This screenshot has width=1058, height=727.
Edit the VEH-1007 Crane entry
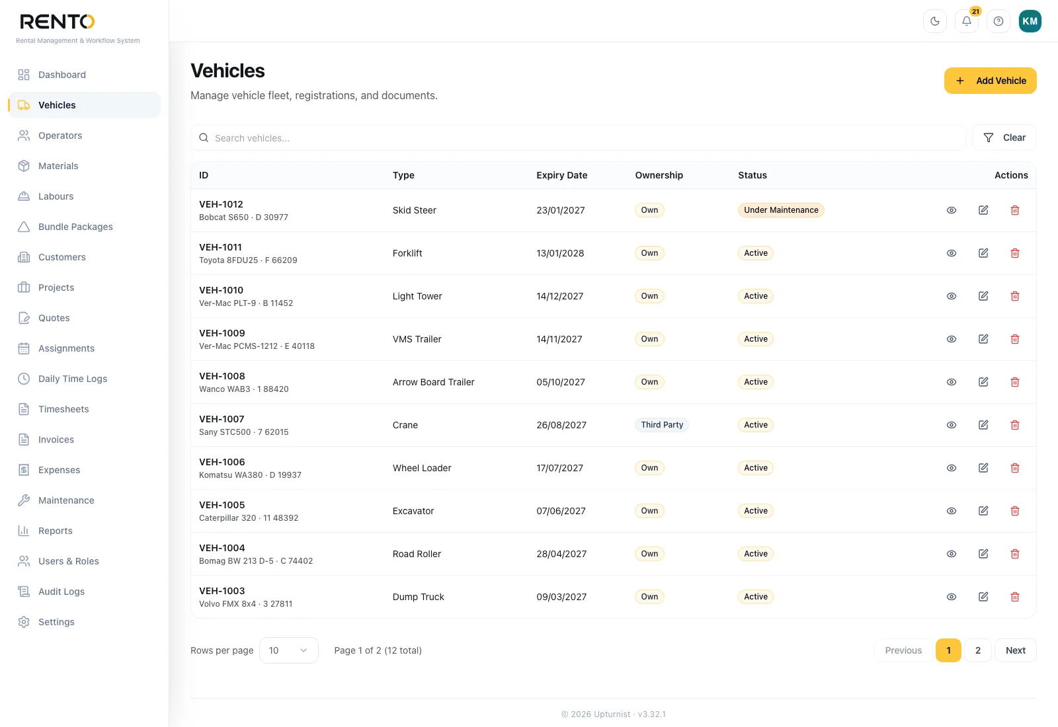(983, 425)
